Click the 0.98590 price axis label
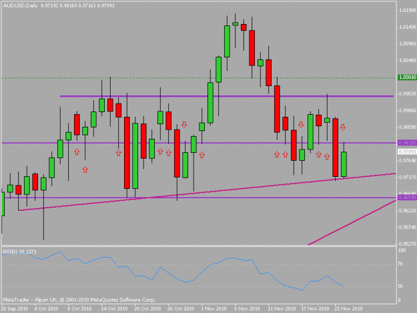Screen dimensions: 417x313 [407, 127]
